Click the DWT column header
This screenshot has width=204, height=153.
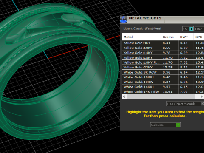tap(186, 37)
